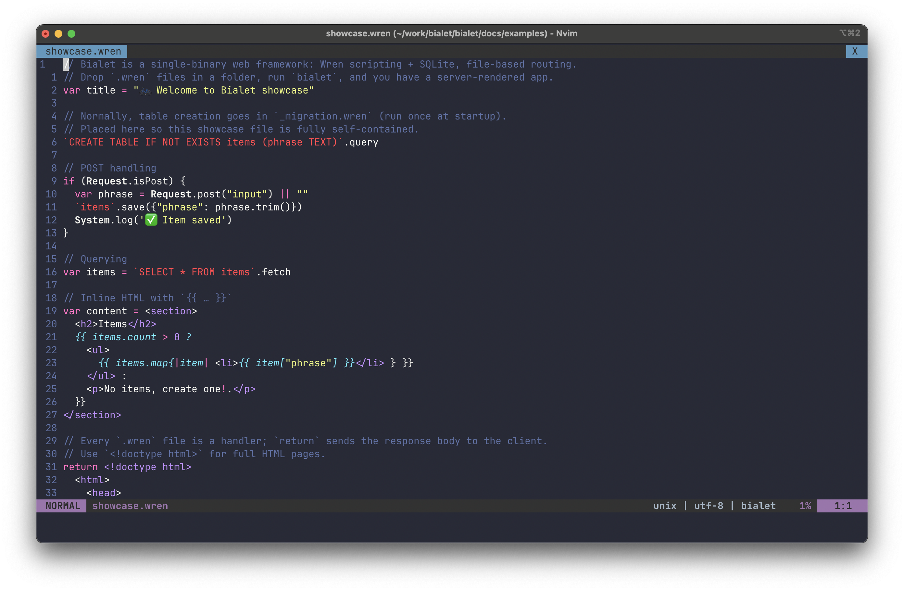
Task: Click the green fullscreen window button
Action: click(x=71, y=34)
